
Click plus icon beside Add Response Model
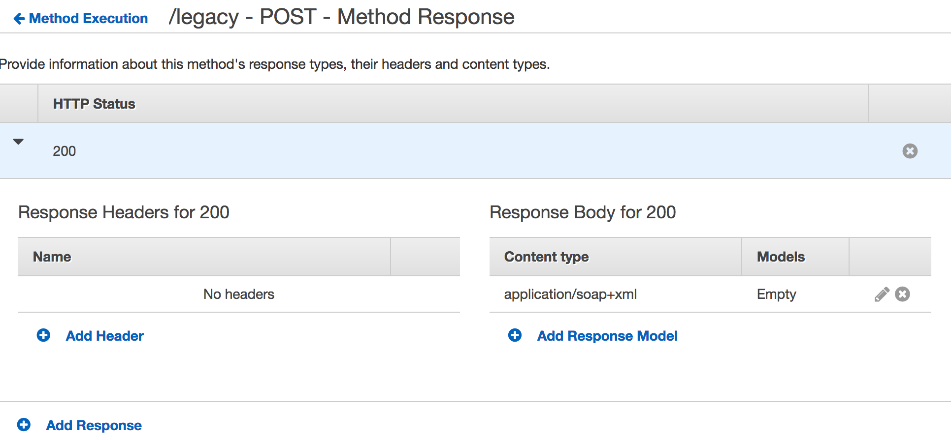click(x=515, y=335)
